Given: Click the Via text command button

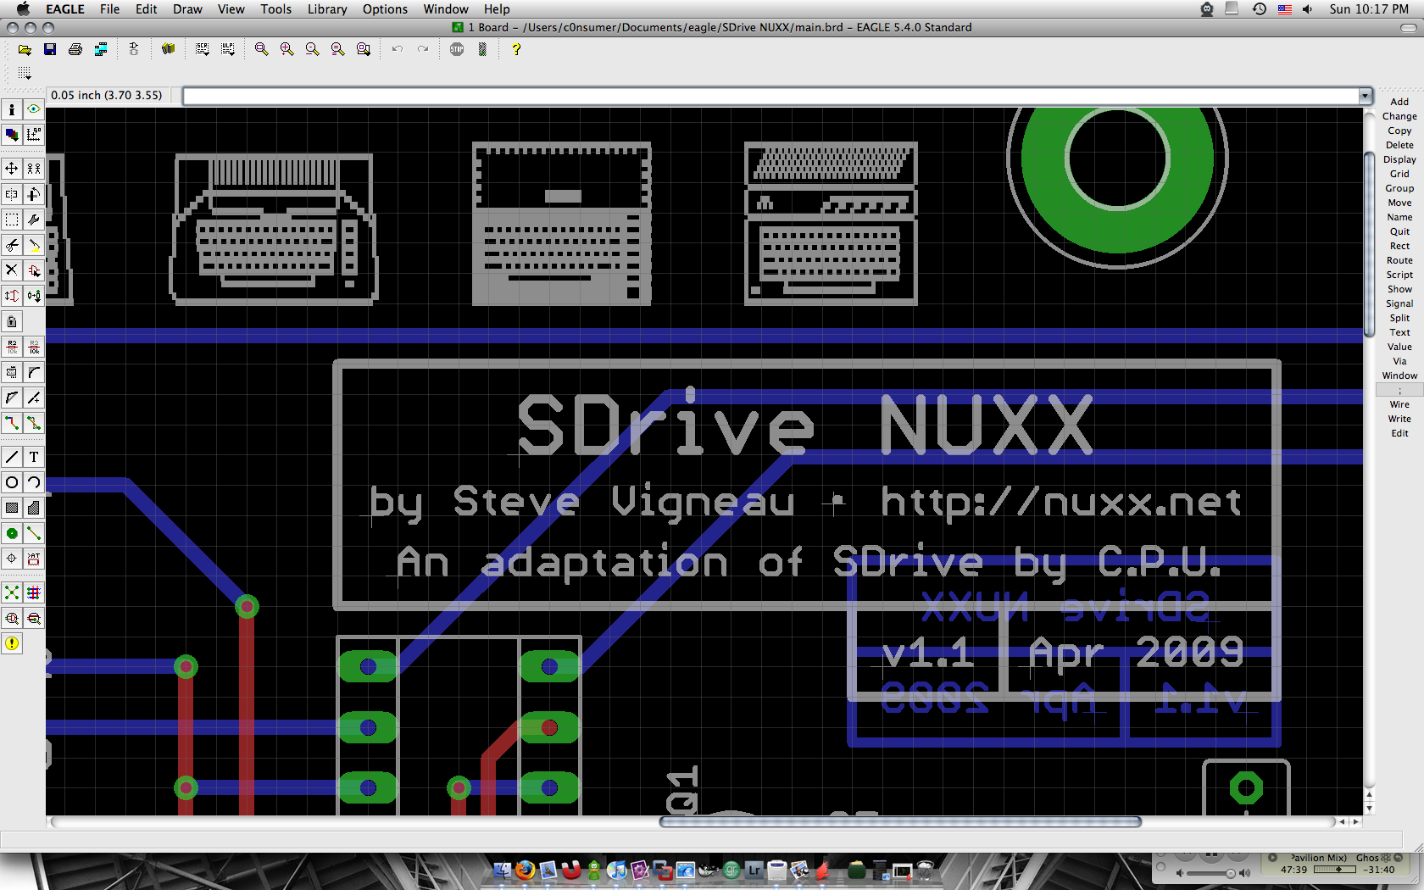Looking at the screenshot, I should tap(1399, 361).
